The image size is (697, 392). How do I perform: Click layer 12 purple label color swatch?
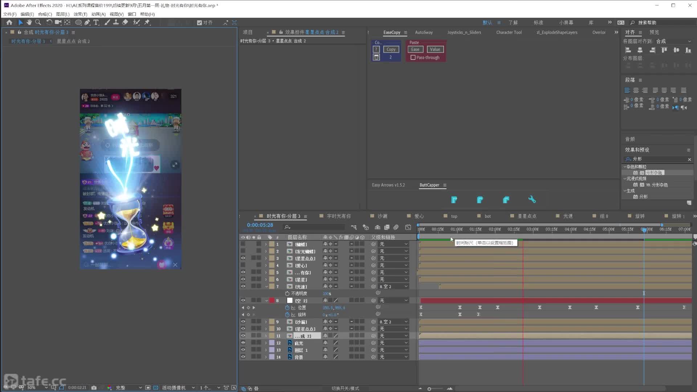[272, 343]
